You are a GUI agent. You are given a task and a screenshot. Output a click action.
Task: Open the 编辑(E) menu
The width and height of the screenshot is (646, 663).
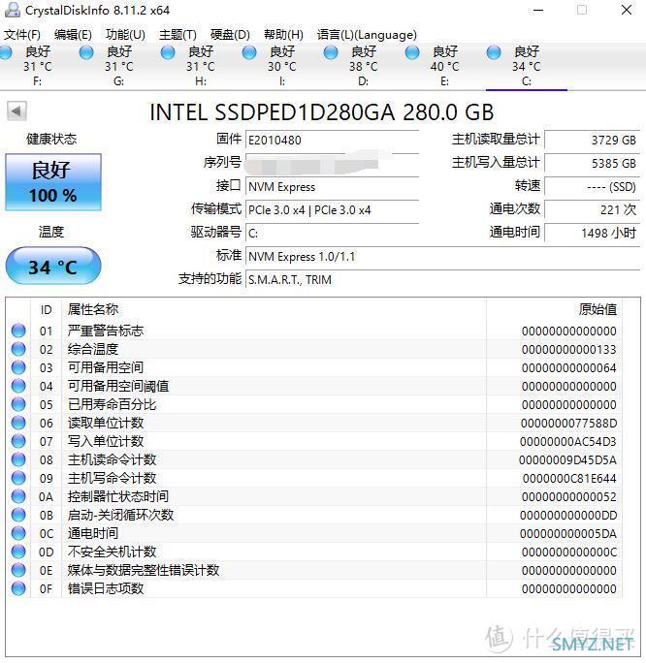click(x=73, y=35)
